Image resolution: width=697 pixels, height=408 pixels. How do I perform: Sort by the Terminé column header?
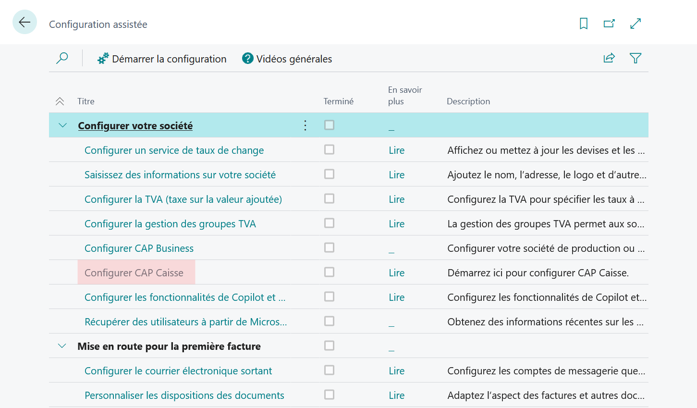(339, 101)
